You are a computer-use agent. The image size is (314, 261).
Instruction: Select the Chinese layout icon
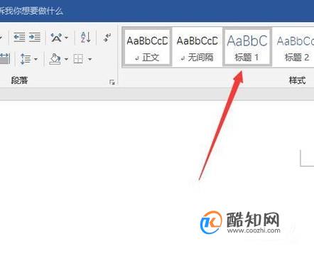pyautogui.click(x=56, y=38)
